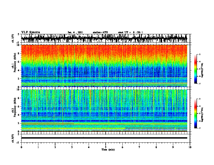Click the ch.3 voltage trace black bar
The width and height of the screenshot is (214, 165).
pyautogui.click(x=104, y=138)
